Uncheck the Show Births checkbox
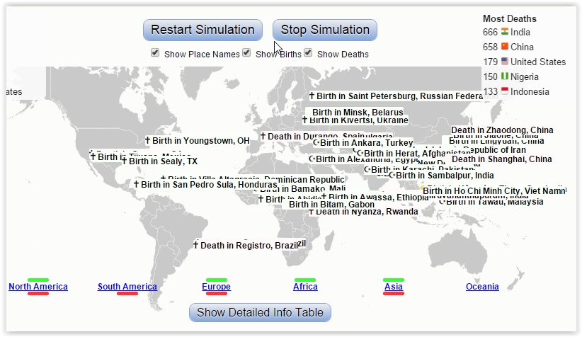The image size is (582, 337). tap(246, 52)
